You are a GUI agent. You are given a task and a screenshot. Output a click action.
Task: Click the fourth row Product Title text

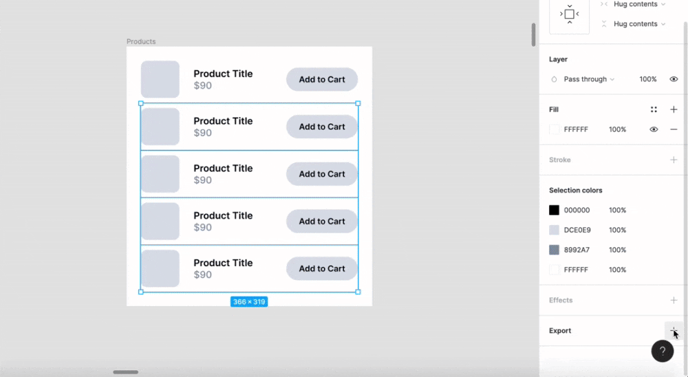coord(223,215)
